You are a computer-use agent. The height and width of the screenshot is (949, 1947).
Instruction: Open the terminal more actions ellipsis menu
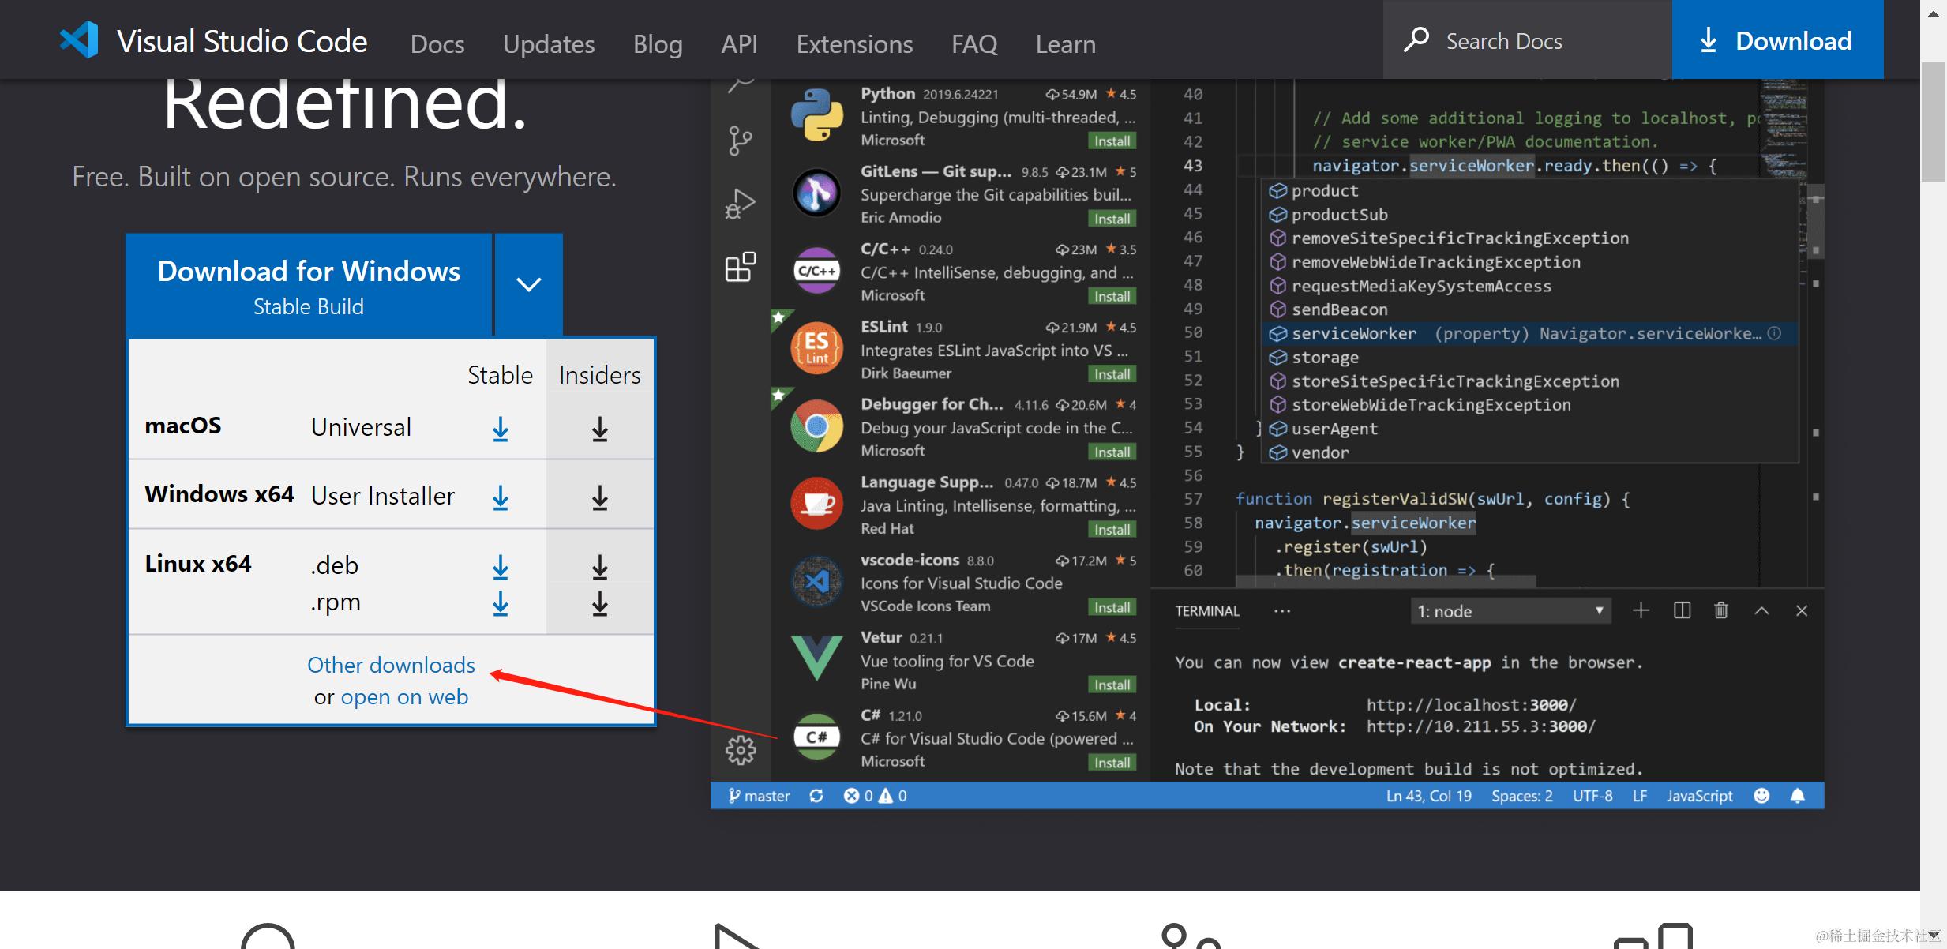[x=1281, y=610]
